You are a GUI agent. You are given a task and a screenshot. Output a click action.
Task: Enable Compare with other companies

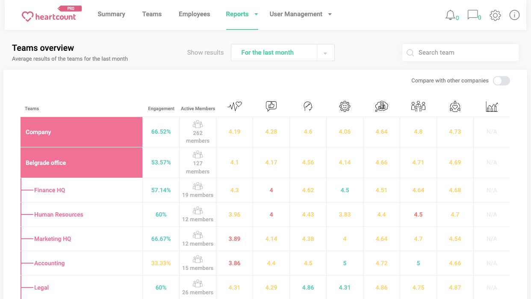(501, 81)
